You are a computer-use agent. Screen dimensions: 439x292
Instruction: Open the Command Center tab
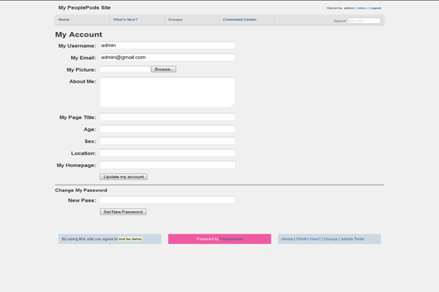point(239,20)
